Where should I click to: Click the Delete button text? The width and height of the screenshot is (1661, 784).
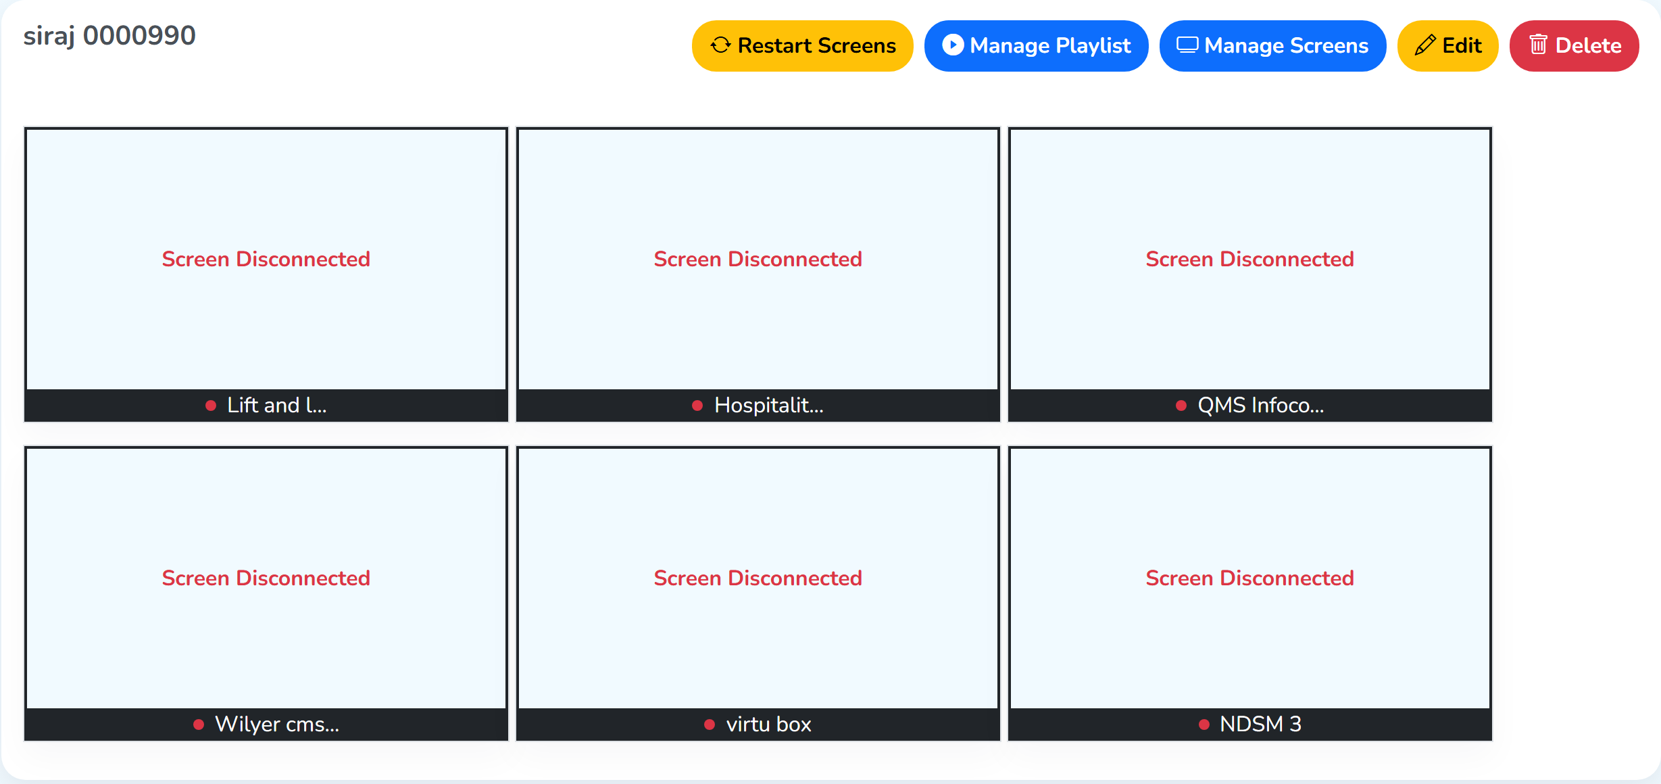pos(1589,45)
